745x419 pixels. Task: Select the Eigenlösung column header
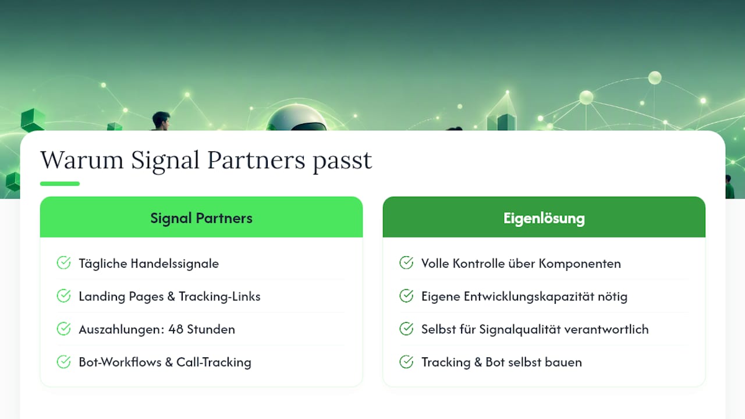(544, 217)
